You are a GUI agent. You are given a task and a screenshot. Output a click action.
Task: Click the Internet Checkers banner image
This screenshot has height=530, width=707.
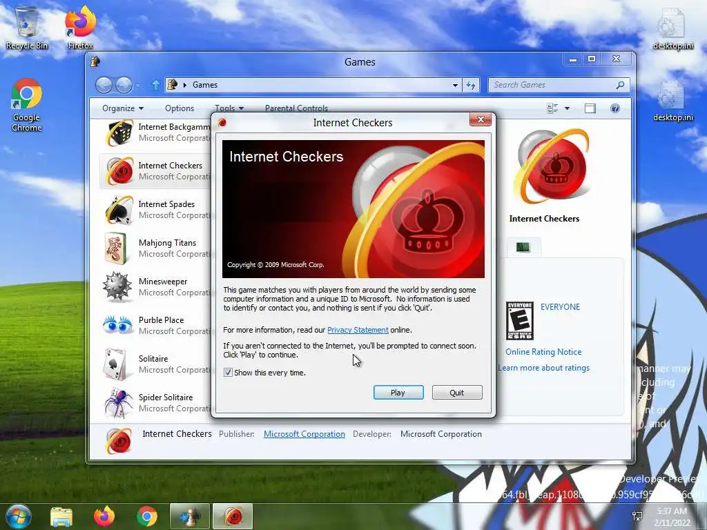point(353,208)
